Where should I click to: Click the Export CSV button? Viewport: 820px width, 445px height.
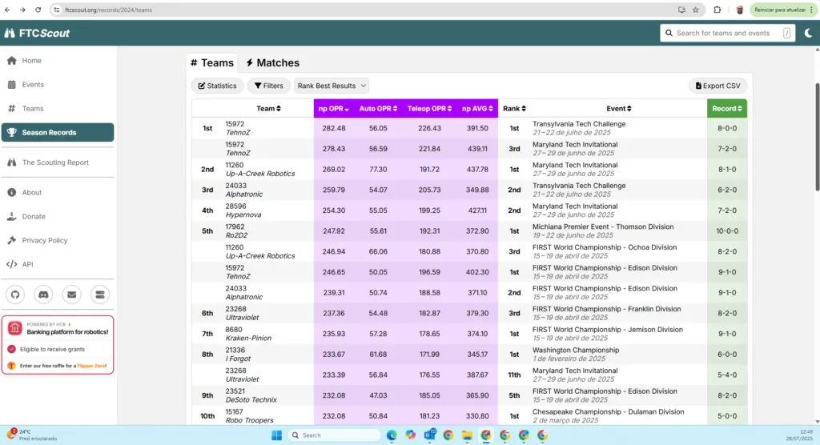coord(718,86)
